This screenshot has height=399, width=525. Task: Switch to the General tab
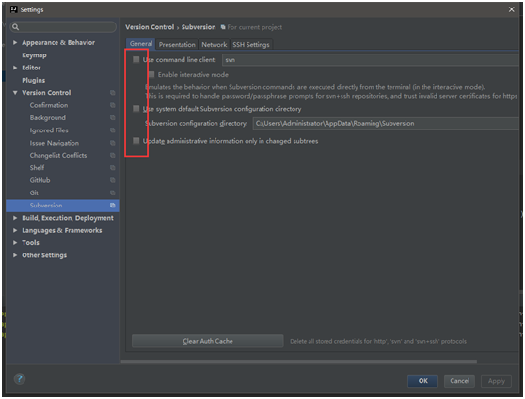tap(140, 44)
